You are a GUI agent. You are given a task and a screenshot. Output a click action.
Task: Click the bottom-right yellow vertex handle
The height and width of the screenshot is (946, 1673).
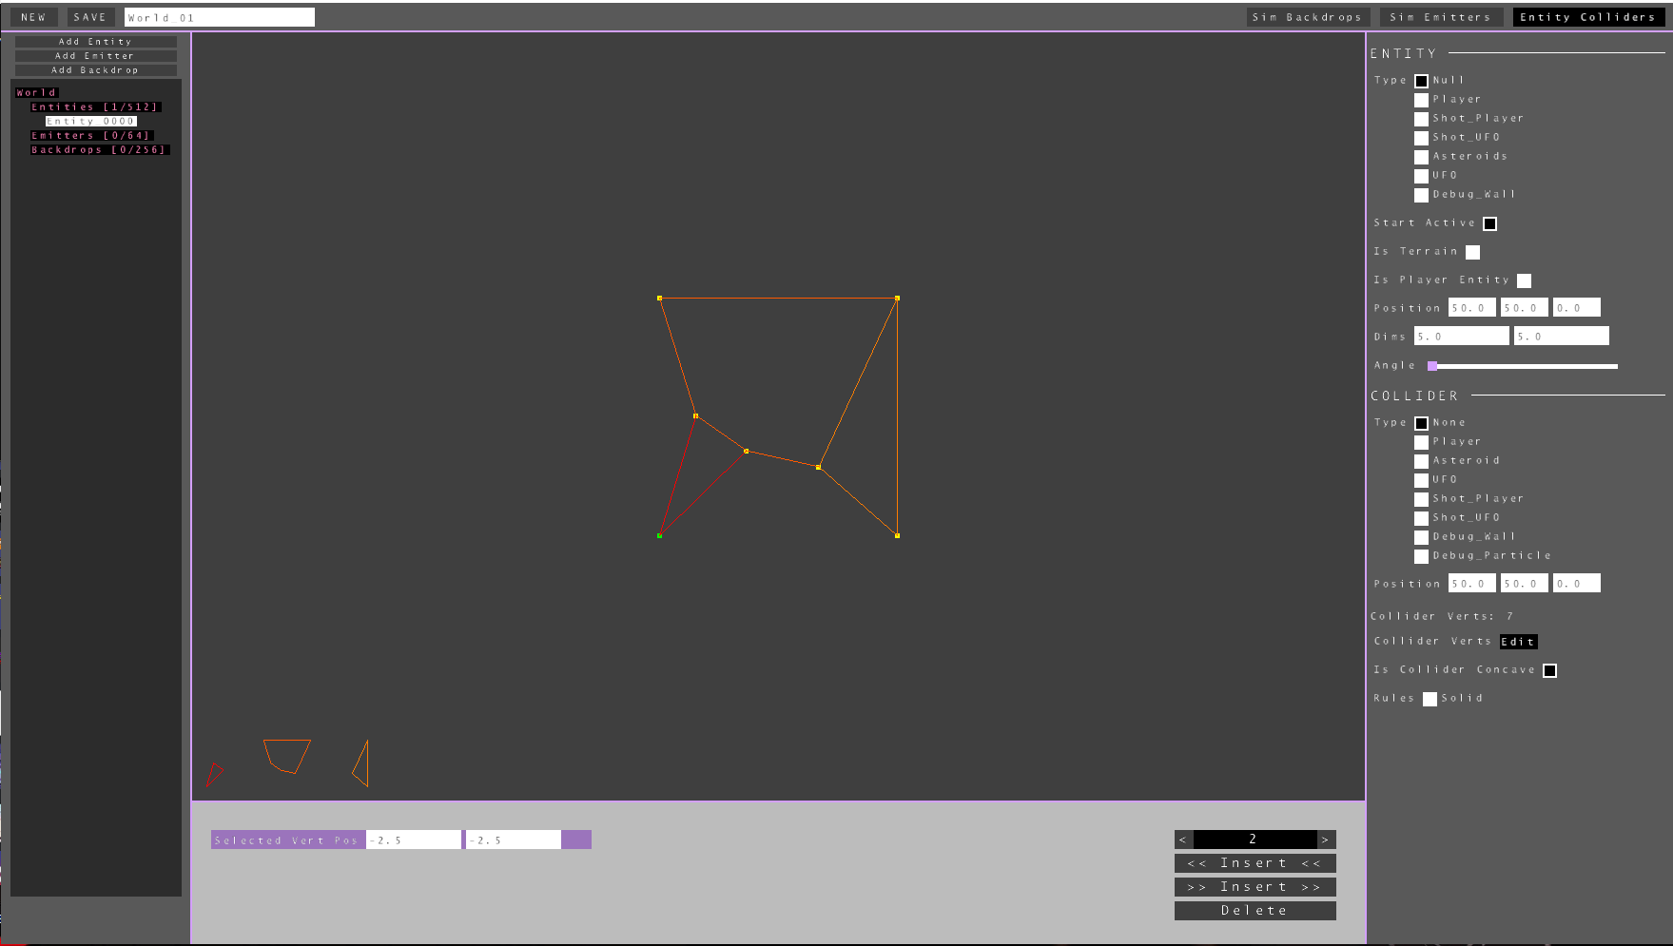897,536
